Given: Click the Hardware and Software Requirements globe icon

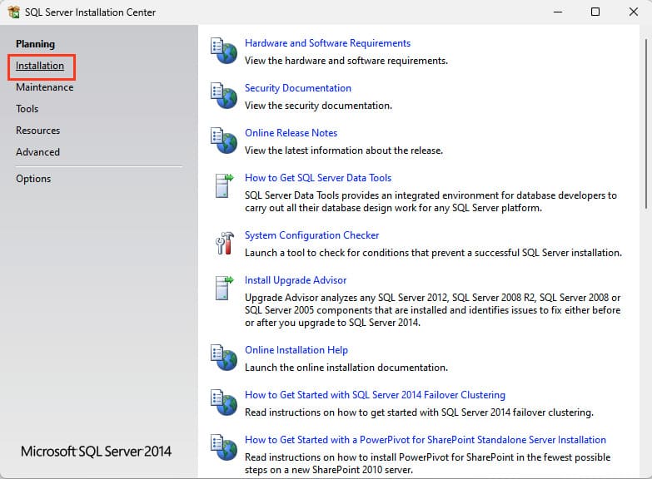Looking at the screenshot, I should (x=223, y=52).
